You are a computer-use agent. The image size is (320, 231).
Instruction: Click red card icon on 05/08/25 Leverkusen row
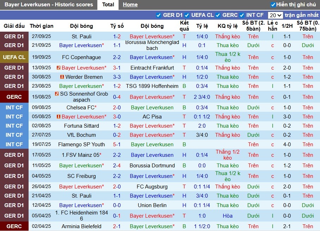tap(58, 117)
